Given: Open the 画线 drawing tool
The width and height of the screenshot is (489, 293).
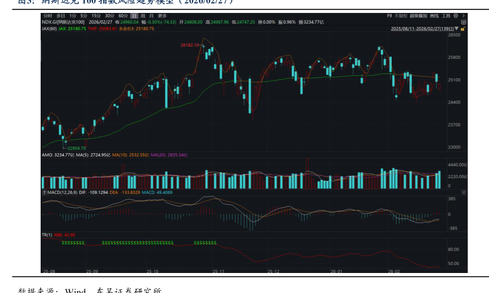Looking at the screenshot, I should pyautogui.click(x=434, y=15).
